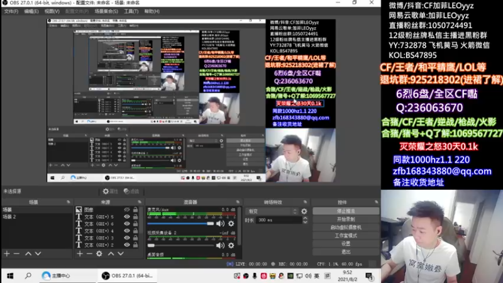The height and width of the screenshot is (283, 503).
Task: Pop out the 控件 dock panel
Action: click(x=376, y=202)
